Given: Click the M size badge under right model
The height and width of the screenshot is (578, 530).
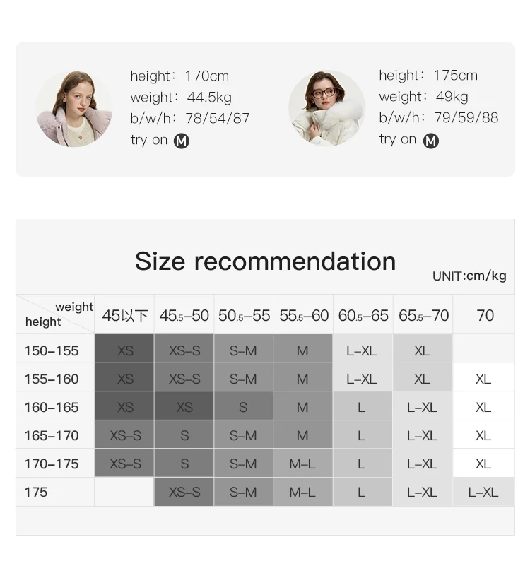Looking at the screenshot, I should (x=430, y=141).
